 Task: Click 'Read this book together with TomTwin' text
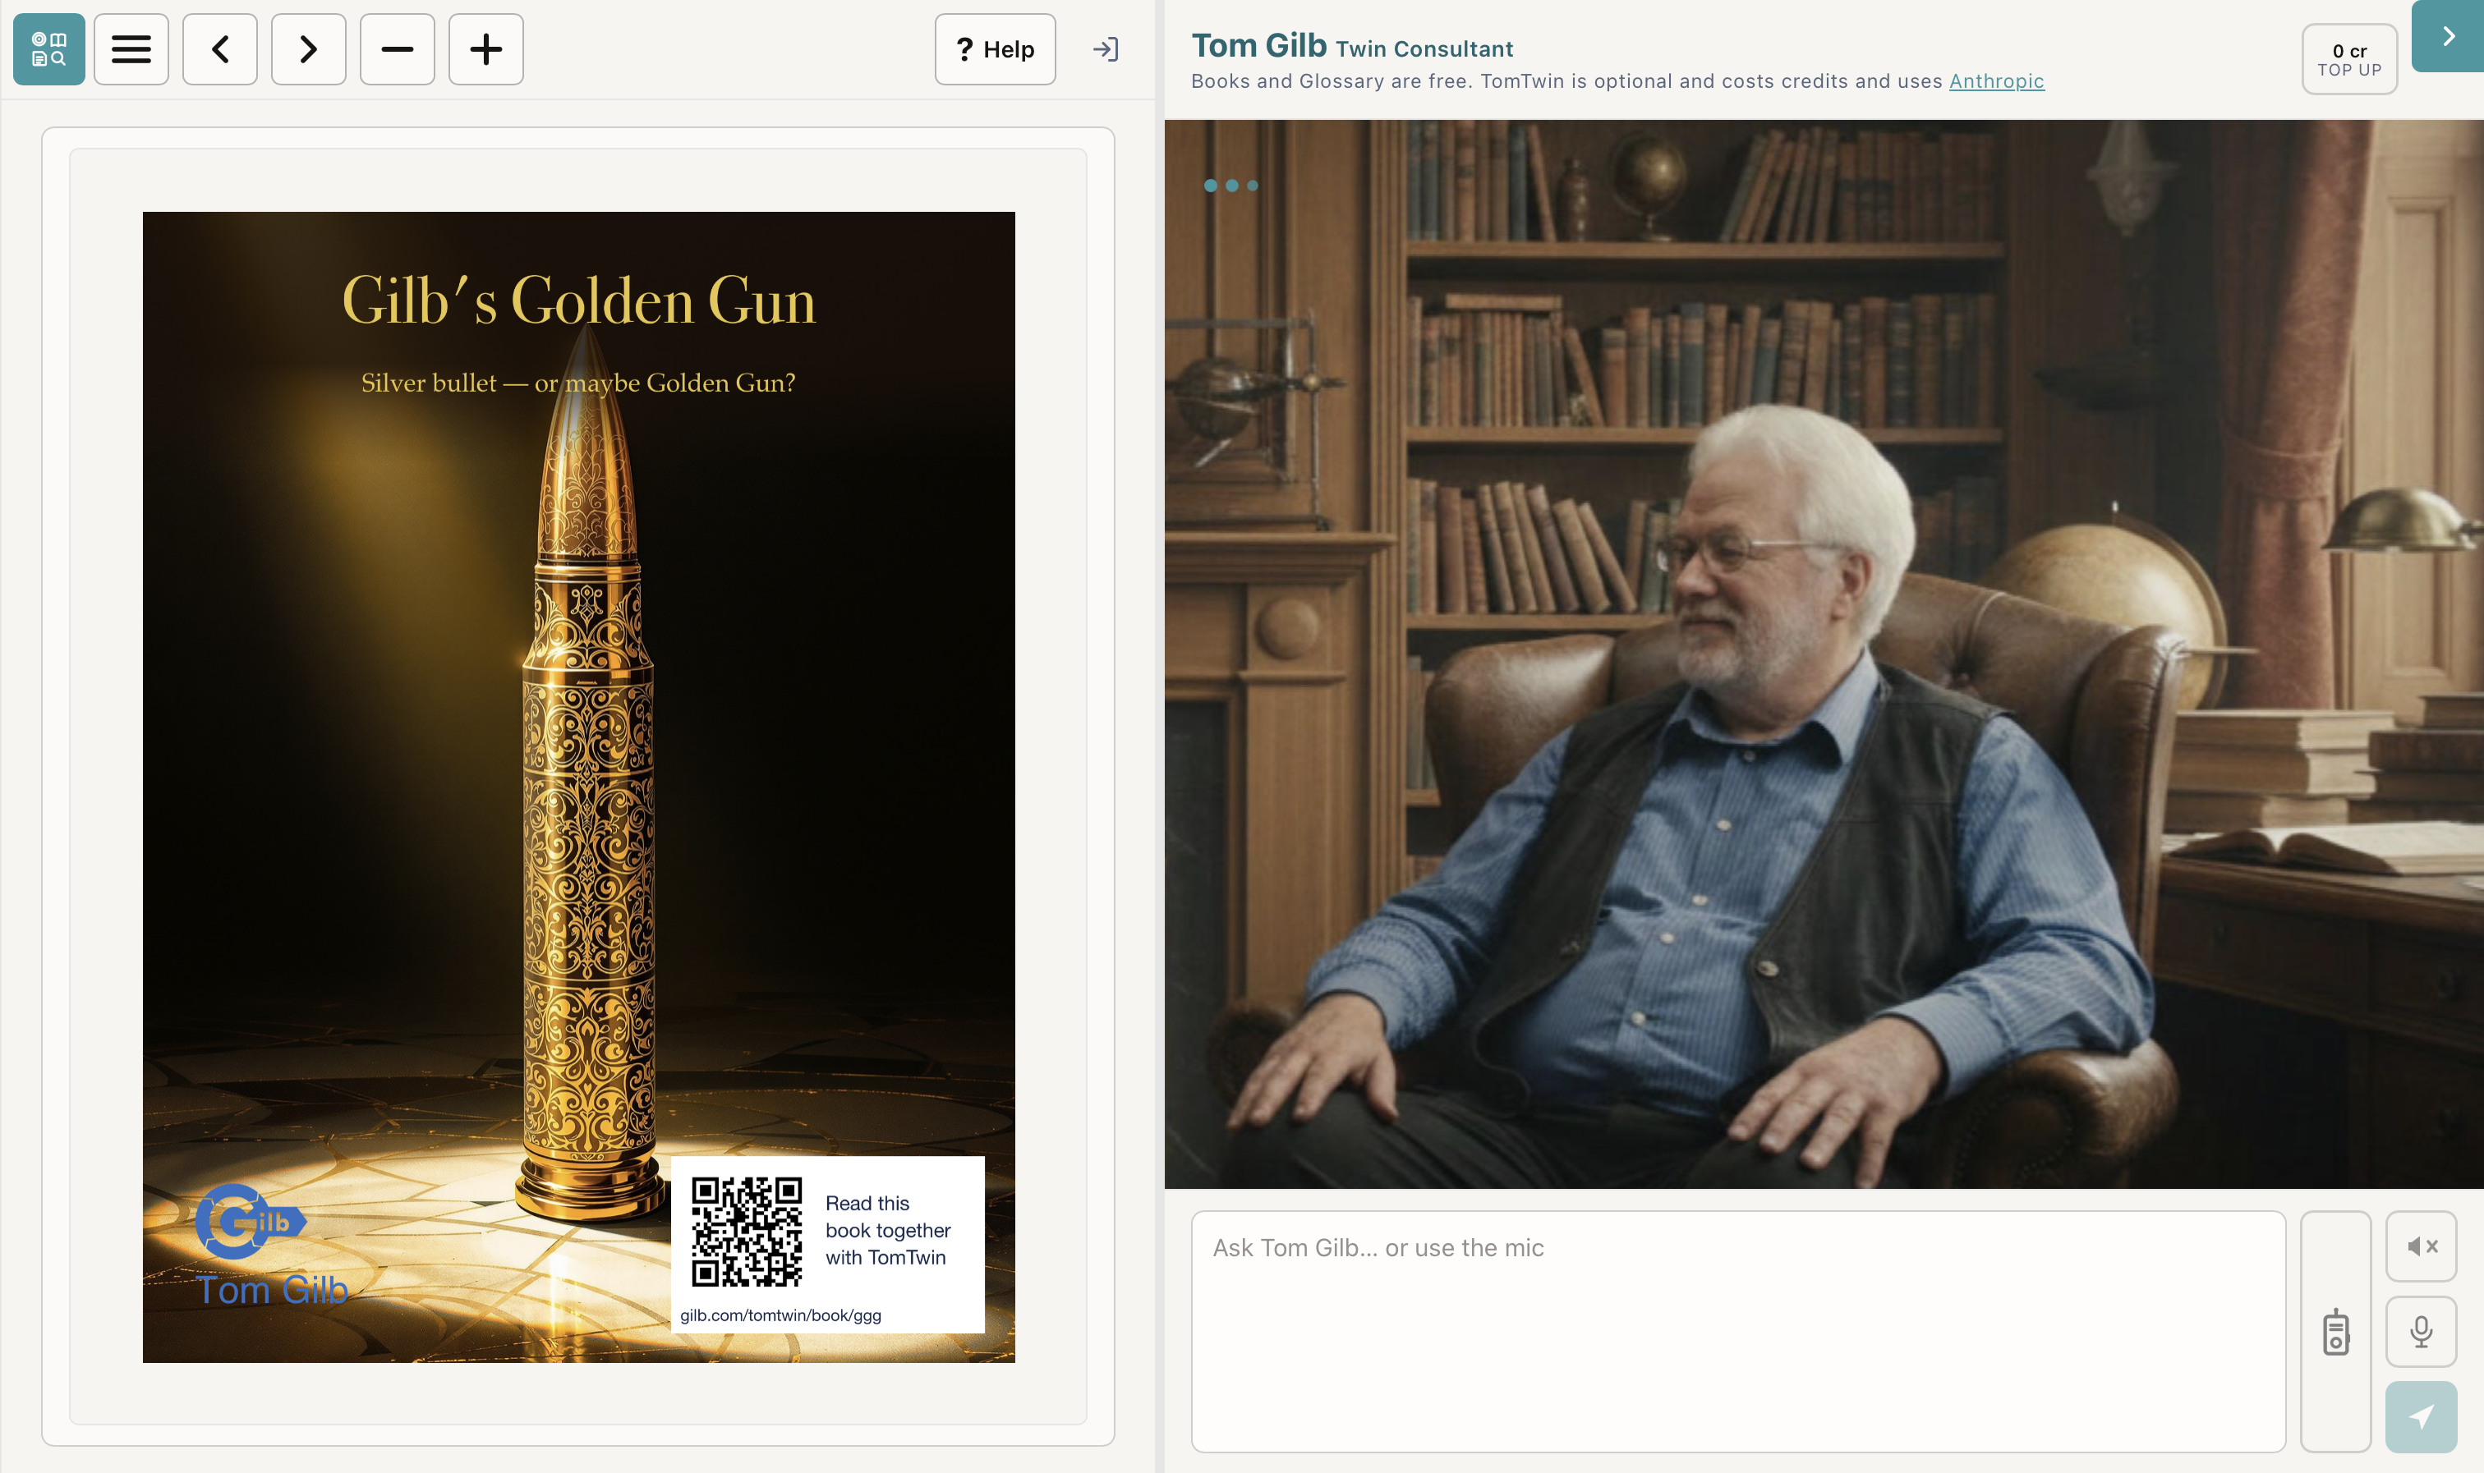pos(888,1230)
